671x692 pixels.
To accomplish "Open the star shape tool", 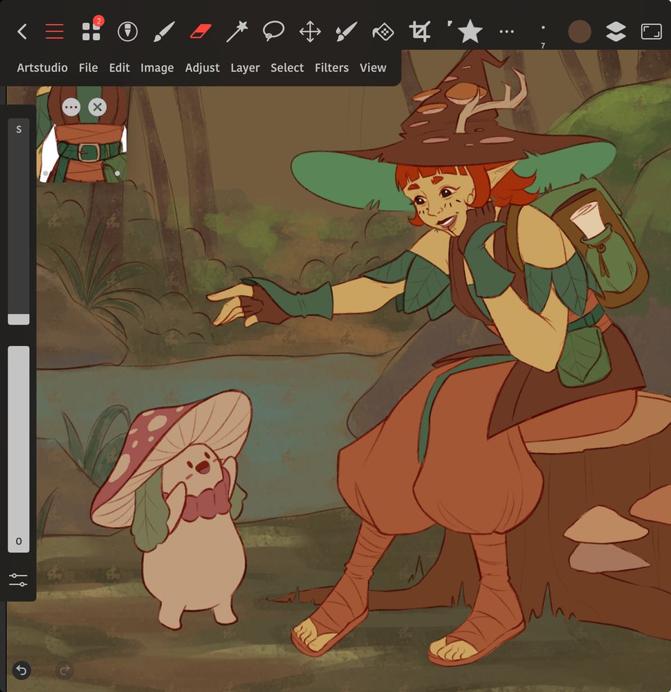I will 470,31.
